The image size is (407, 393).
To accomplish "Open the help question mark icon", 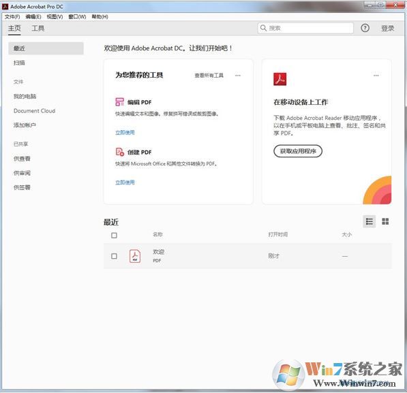I will [365, 28].
